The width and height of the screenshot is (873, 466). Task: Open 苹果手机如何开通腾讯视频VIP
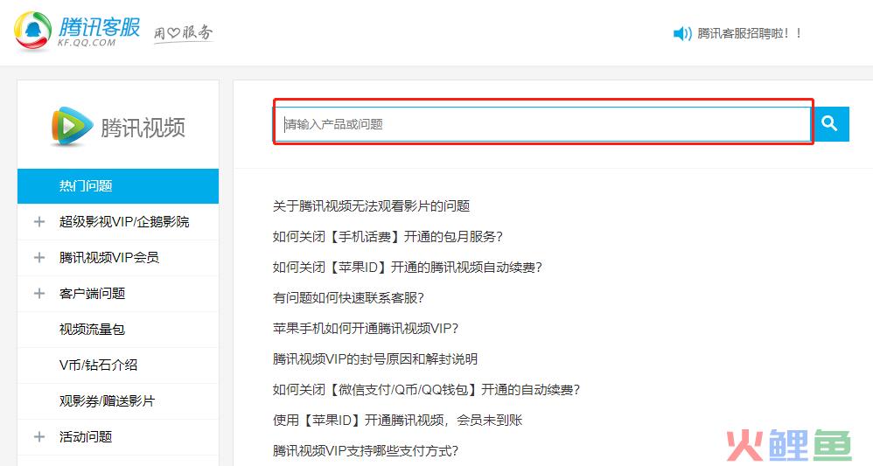[366, 329]
